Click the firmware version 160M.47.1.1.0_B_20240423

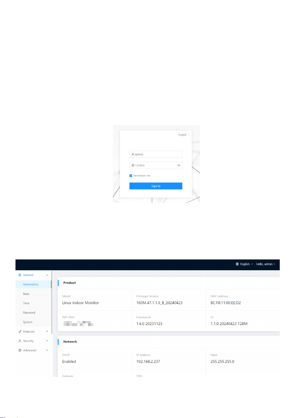(160, 303)
